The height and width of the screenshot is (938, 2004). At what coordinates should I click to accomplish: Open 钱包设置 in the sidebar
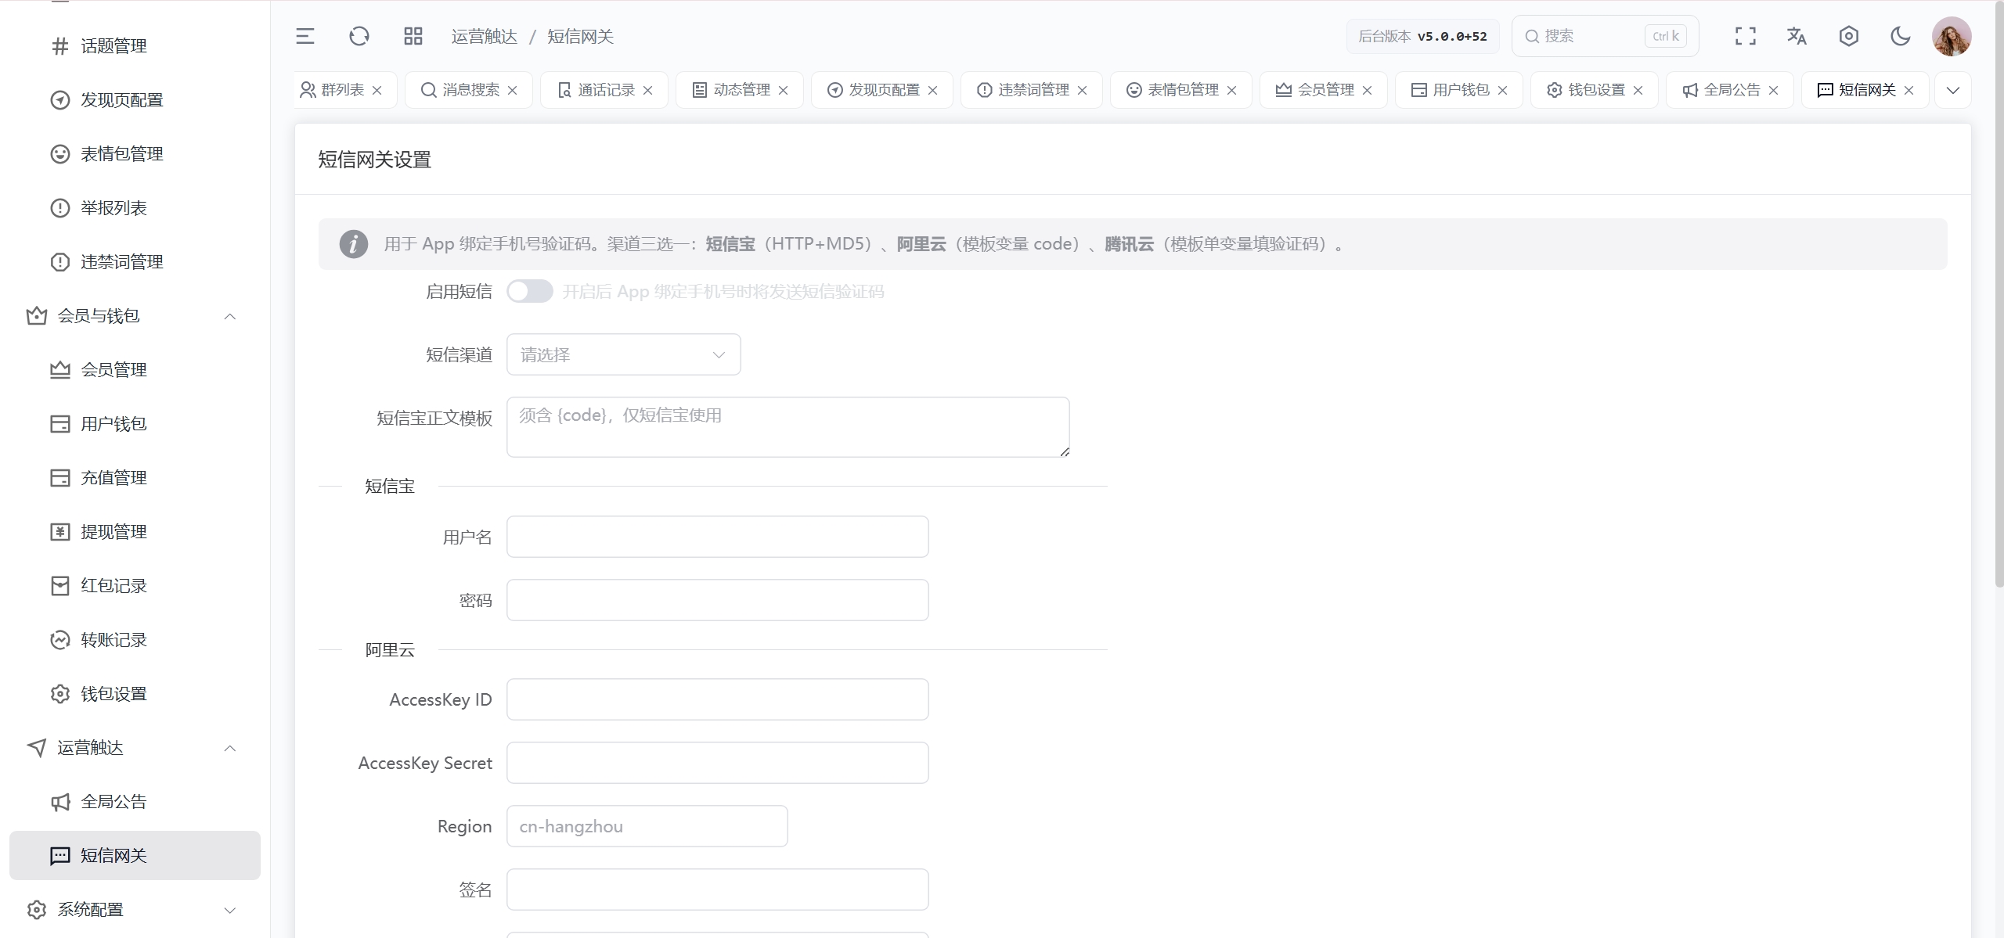(135, 694)
